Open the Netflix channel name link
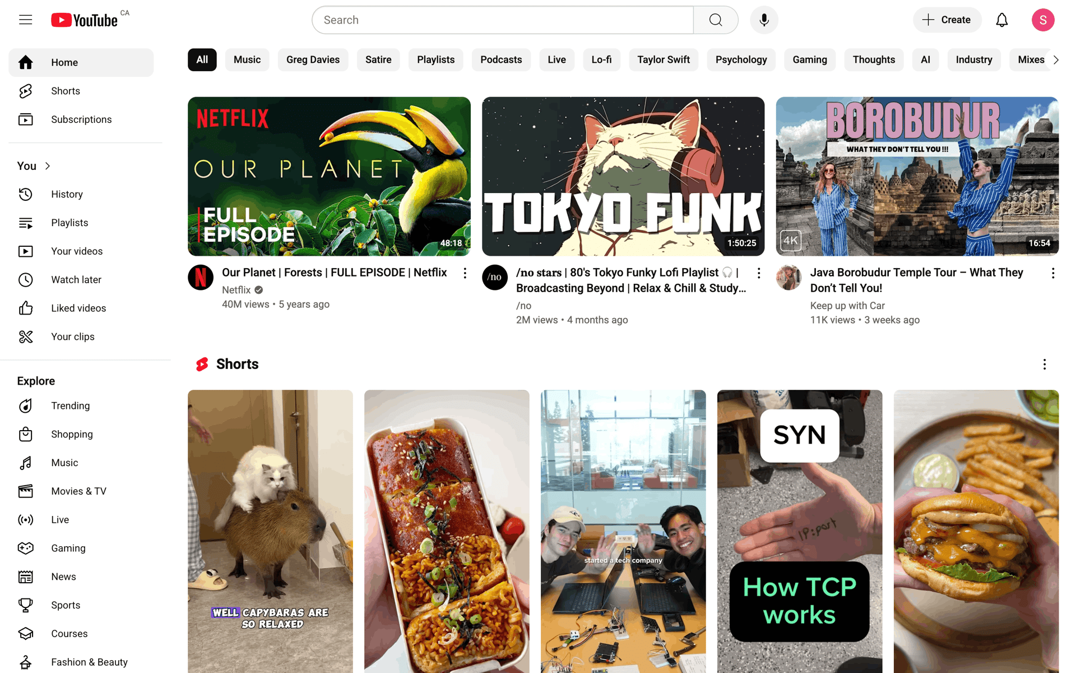Screen dimensions: 1076x673 [x=236, y=290]
